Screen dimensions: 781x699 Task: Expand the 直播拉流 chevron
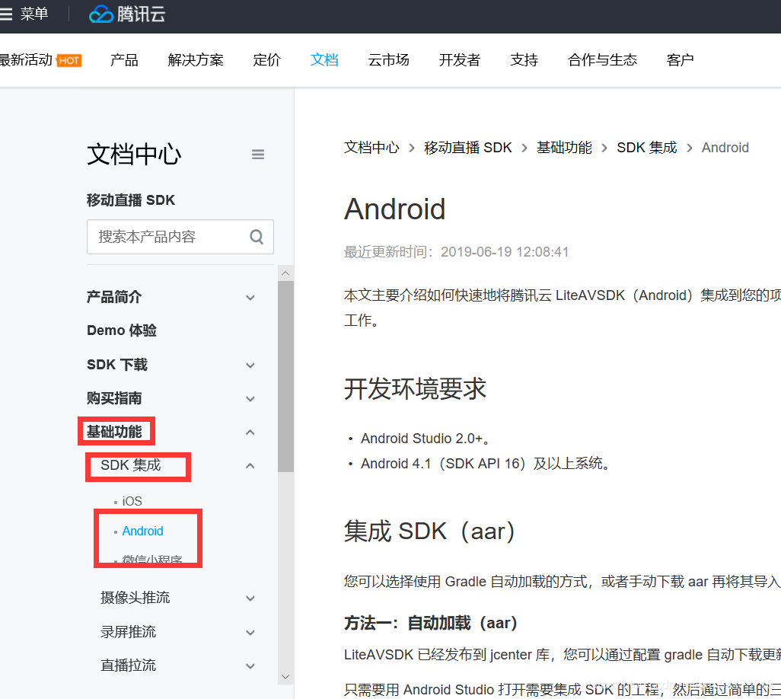pyautogui.click(x=250, y=665)
